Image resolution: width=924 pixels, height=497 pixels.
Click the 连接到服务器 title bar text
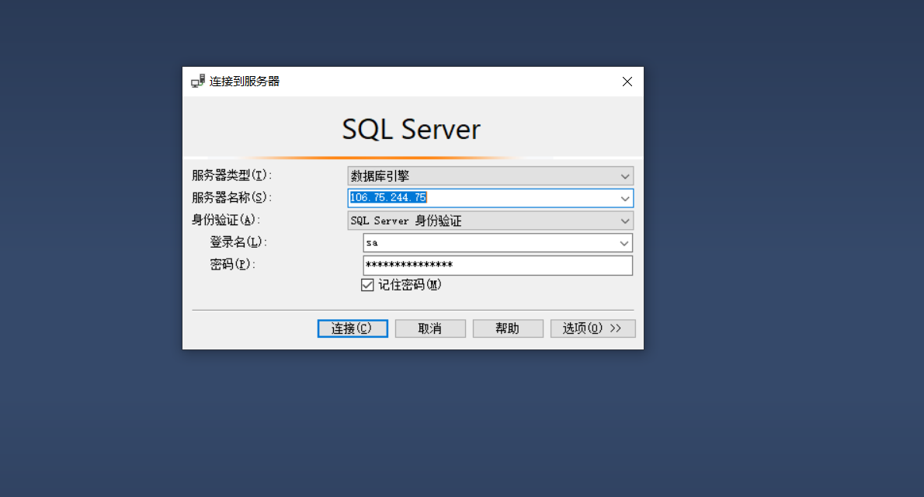point(245,82)
